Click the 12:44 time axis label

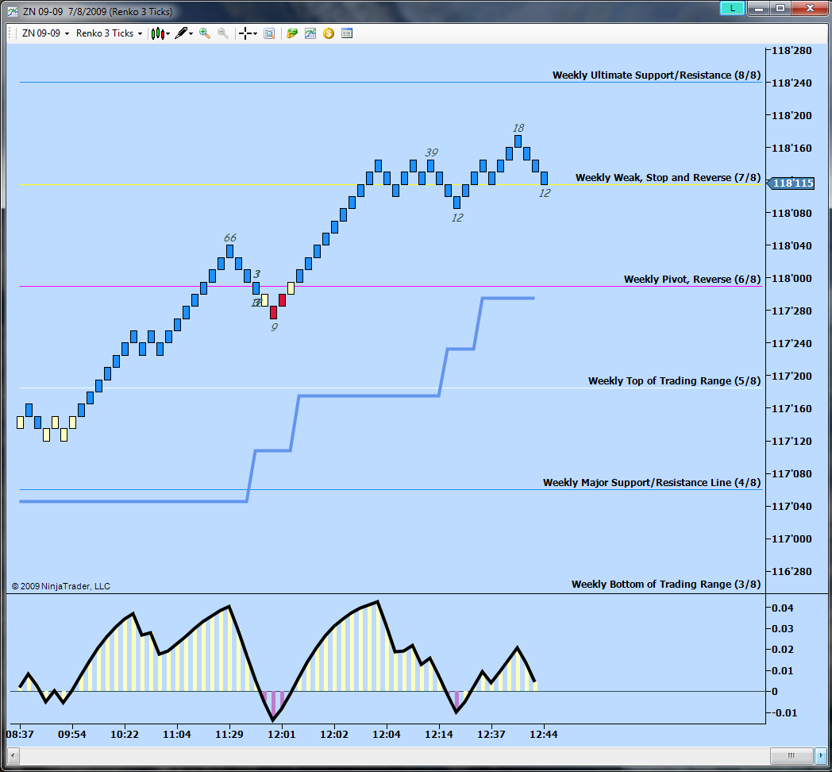click(x=544, y=735)
